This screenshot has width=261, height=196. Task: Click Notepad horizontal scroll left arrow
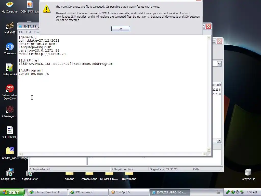click(x=20, y=154)
